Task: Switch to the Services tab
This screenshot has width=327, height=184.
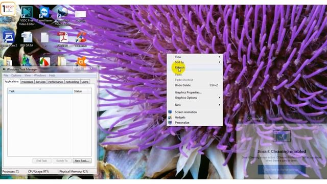Action: (x=40, y=82)
